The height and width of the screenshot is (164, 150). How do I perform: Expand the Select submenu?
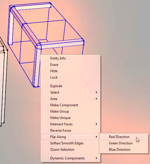70,92
